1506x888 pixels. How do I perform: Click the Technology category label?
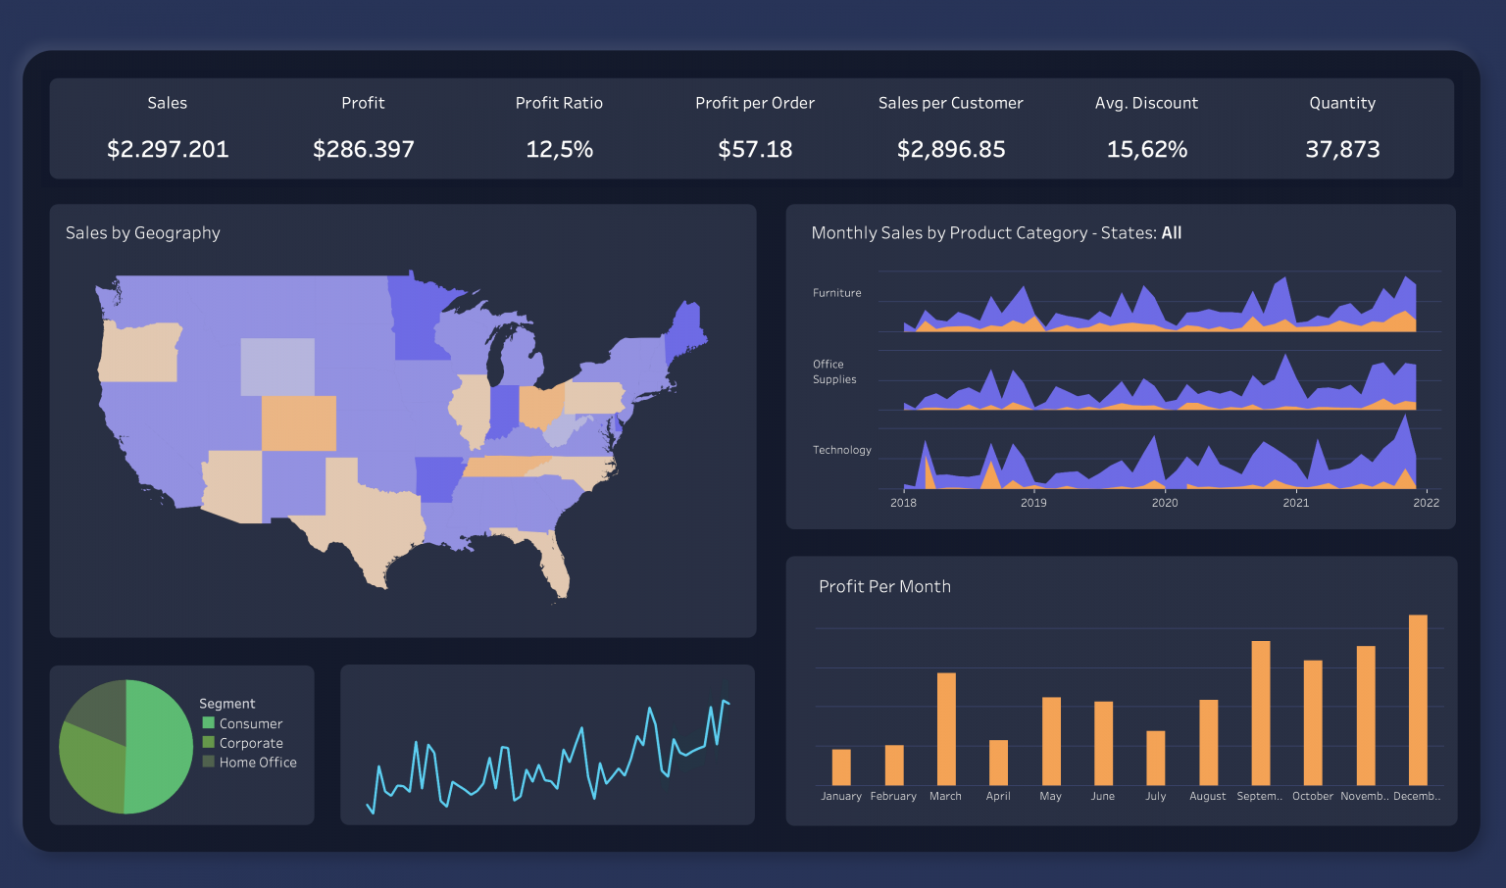tap(841, 449)
